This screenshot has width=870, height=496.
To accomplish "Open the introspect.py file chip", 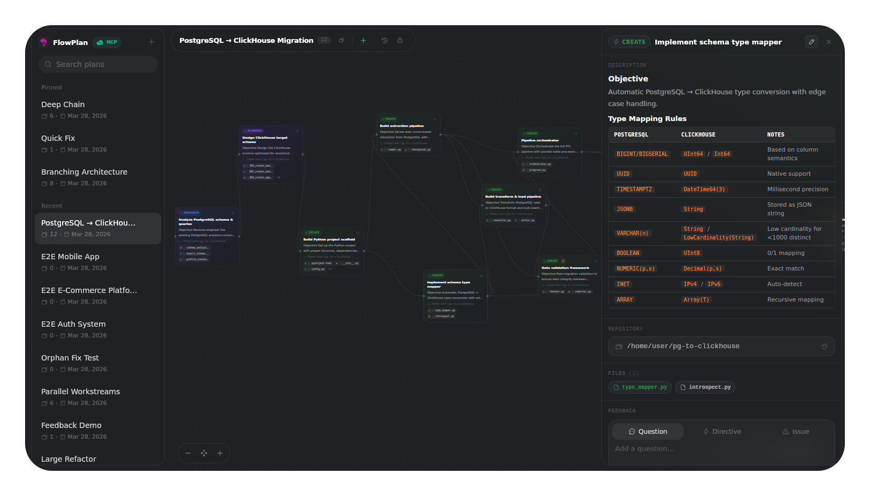I will click(705, 387).
